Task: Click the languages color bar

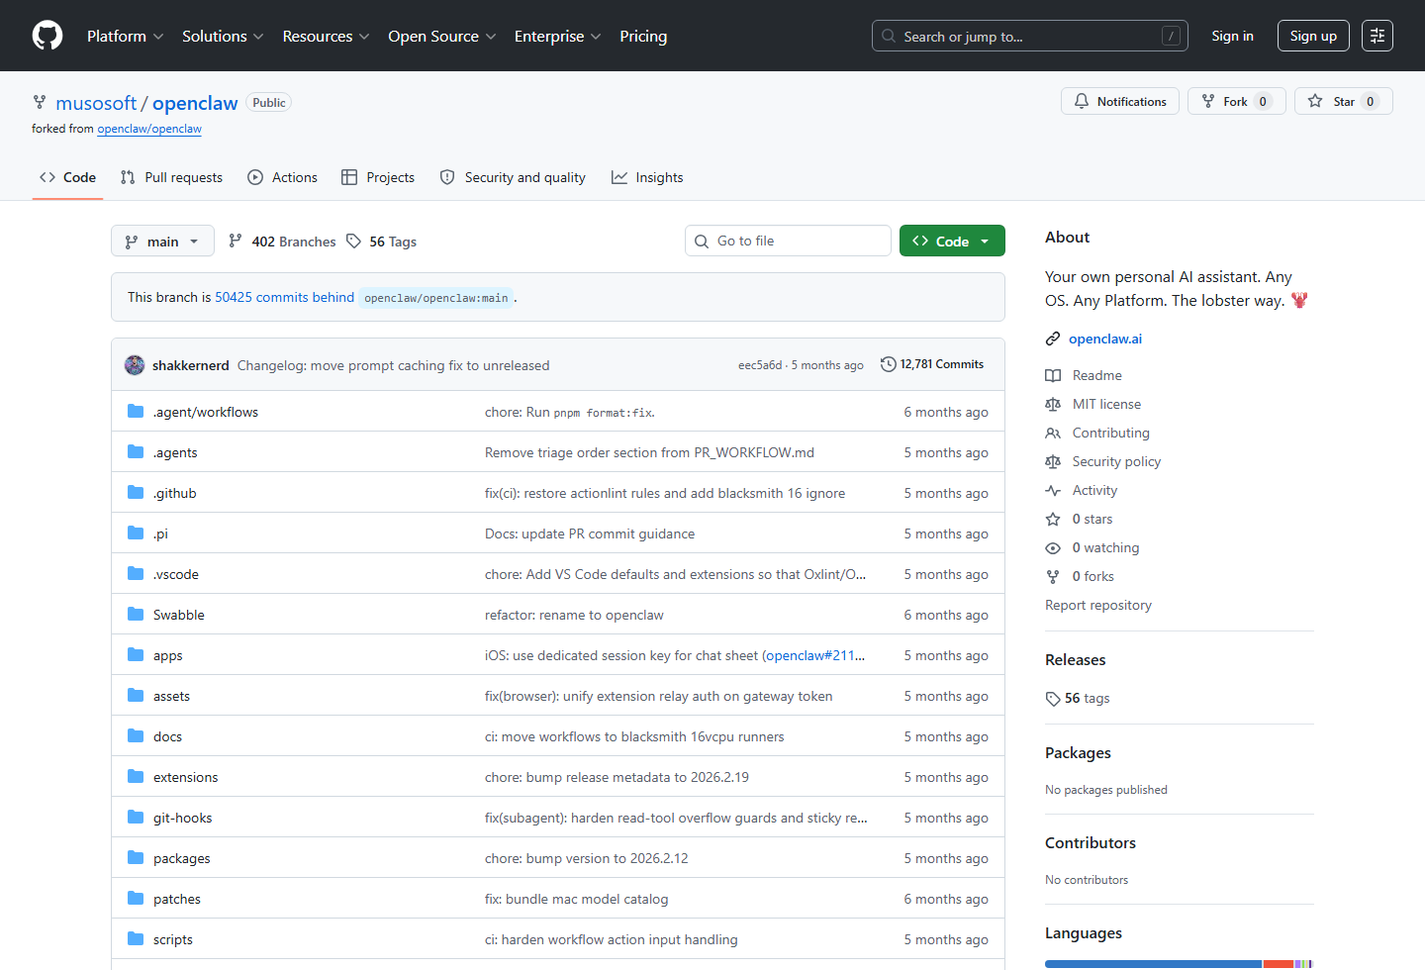Action: pos(1179,964)
